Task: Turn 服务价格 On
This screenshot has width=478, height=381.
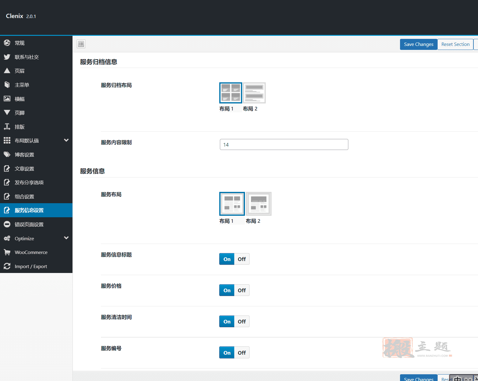Action: click(x=227, y=290)
